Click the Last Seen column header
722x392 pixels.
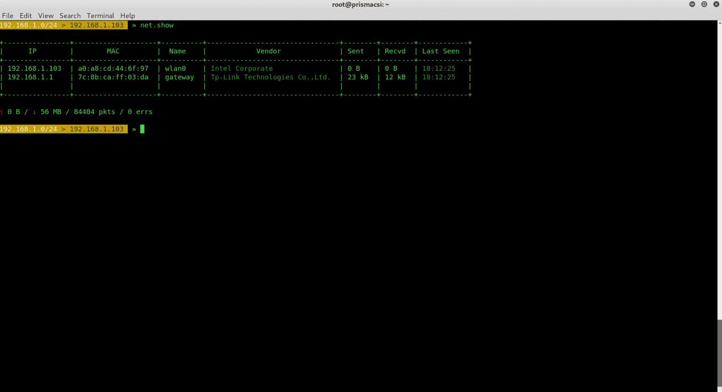tap(440, 50)
